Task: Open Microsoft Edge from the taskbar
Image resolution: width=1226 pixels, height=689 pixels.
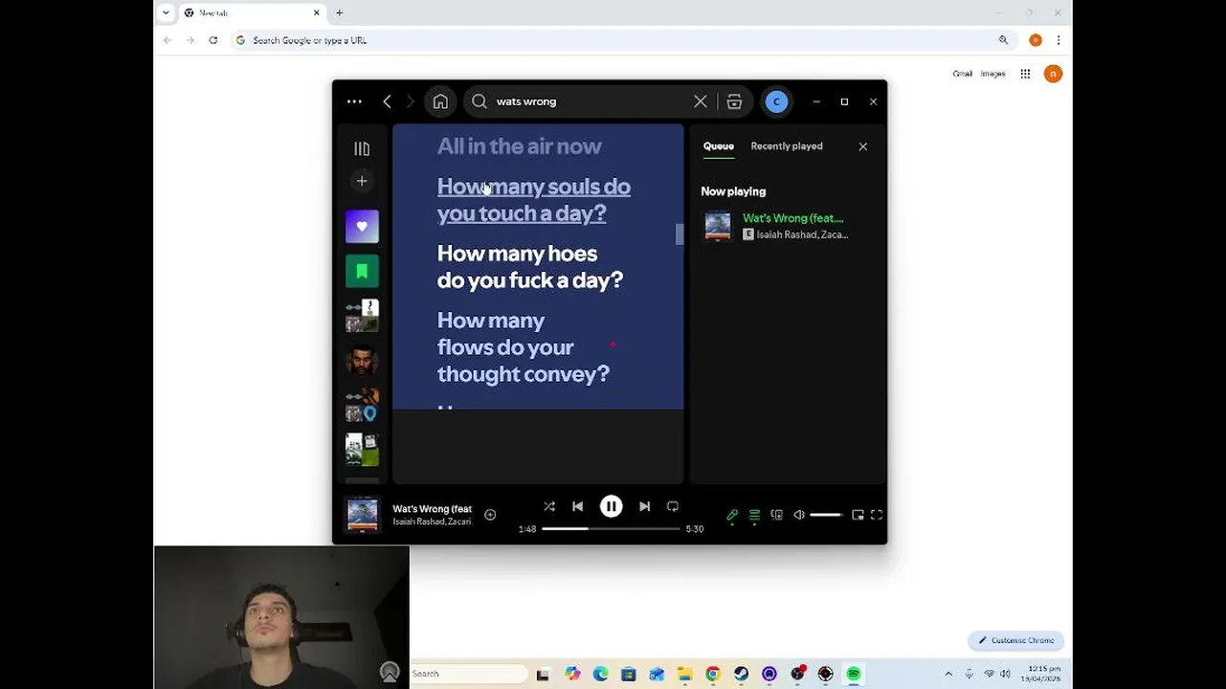Action: click(x=600, y=674)
